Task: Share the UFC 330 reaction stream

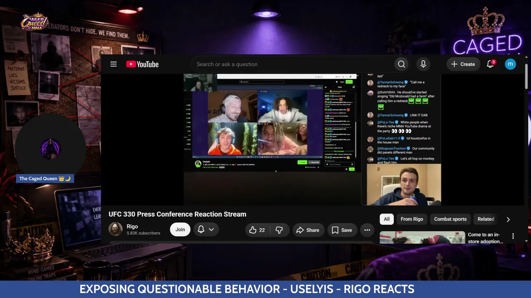Action: 308,230
